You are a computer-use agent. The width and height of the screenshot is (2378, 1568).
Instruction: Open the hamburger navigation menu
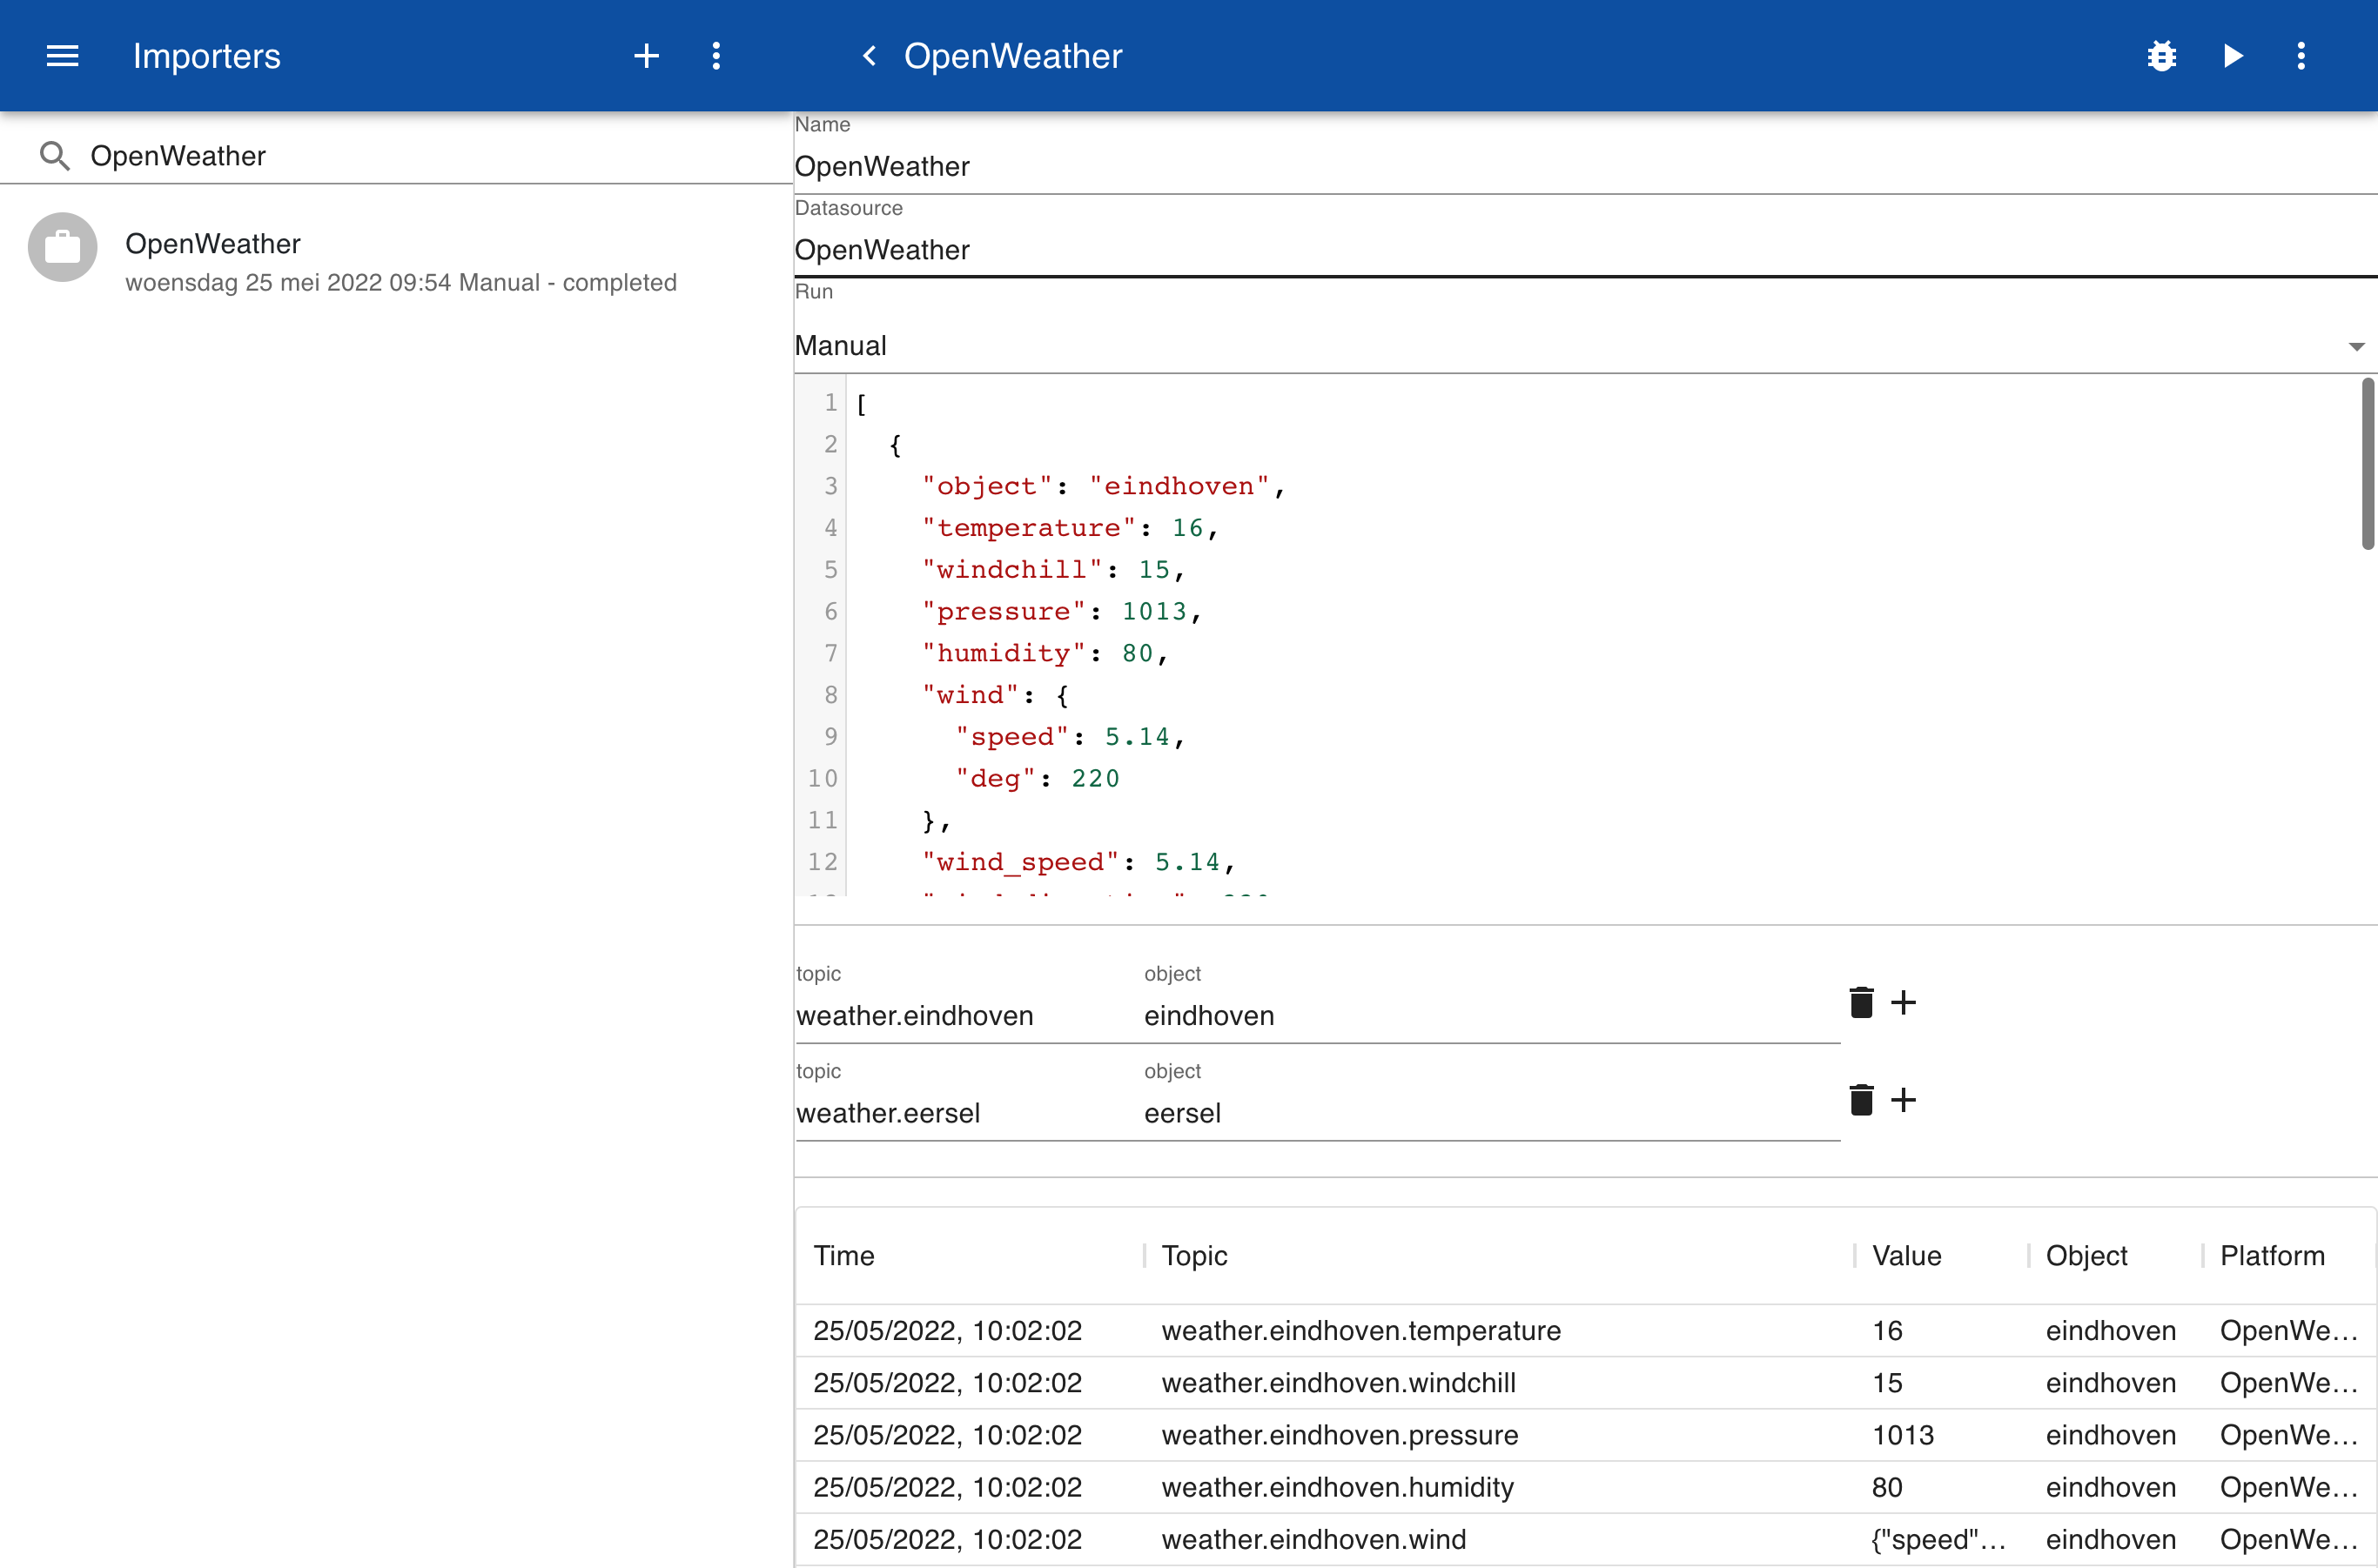pos(62,56)
